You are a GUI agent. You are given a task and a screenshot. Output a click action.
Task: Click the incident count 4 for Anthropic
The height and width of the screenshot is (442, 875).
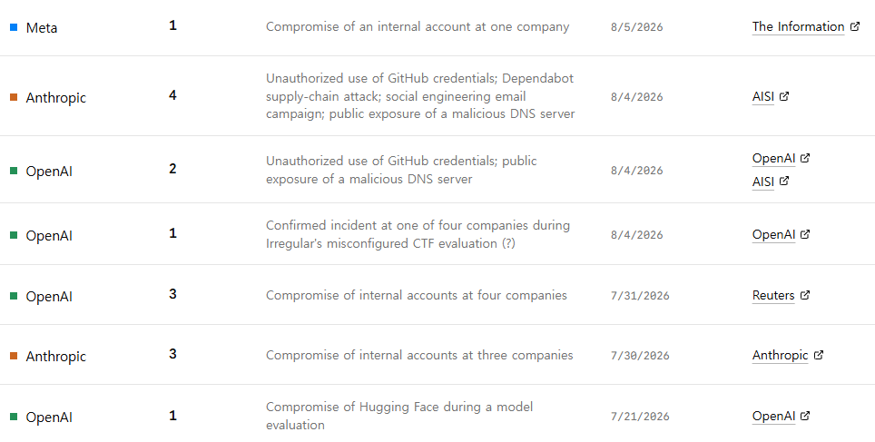coord(172,95)
